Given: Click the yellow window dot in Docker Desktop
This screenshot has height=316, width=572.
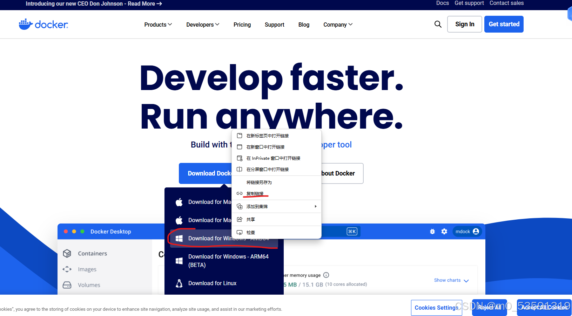Looking at the screenshot, I should (x=74, y=232).
